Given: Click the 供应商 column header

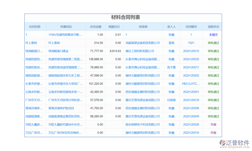Looking at the screenshot, I should [143, 27].
